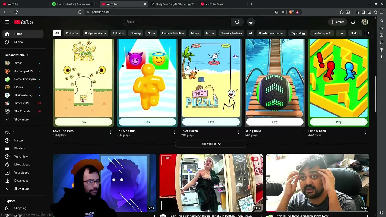
Task: Open the 22:24 Google Search video thumbnail
Action: [x=318, y=183]
